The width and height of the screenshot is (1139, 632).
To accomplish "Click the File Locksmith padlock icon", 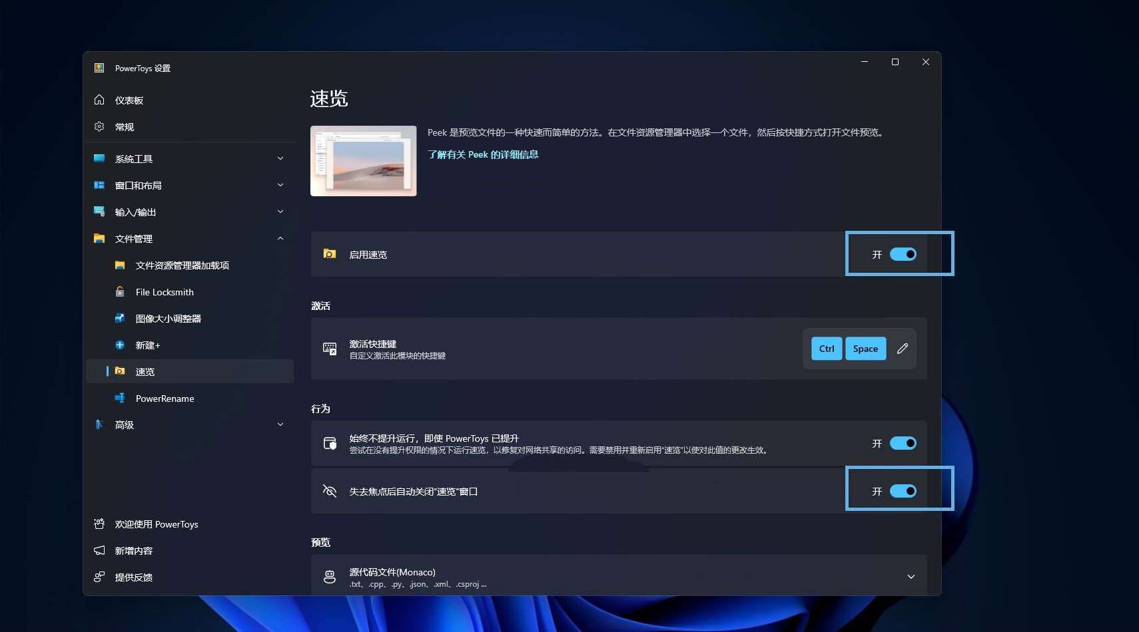I will [x=120, y=291].
